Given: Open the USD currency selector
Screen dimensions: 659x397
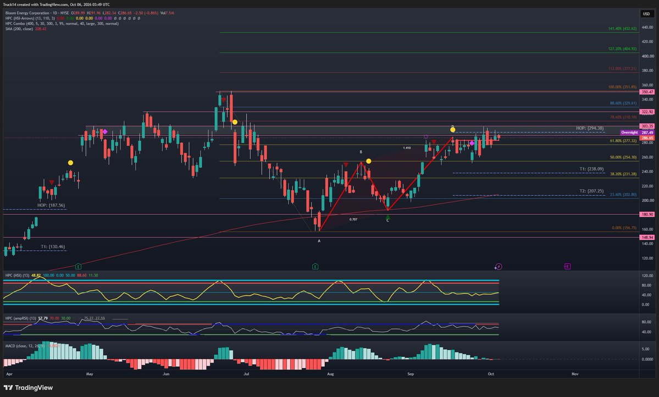Looking at the screenshot, I should (x=646, y=14).
